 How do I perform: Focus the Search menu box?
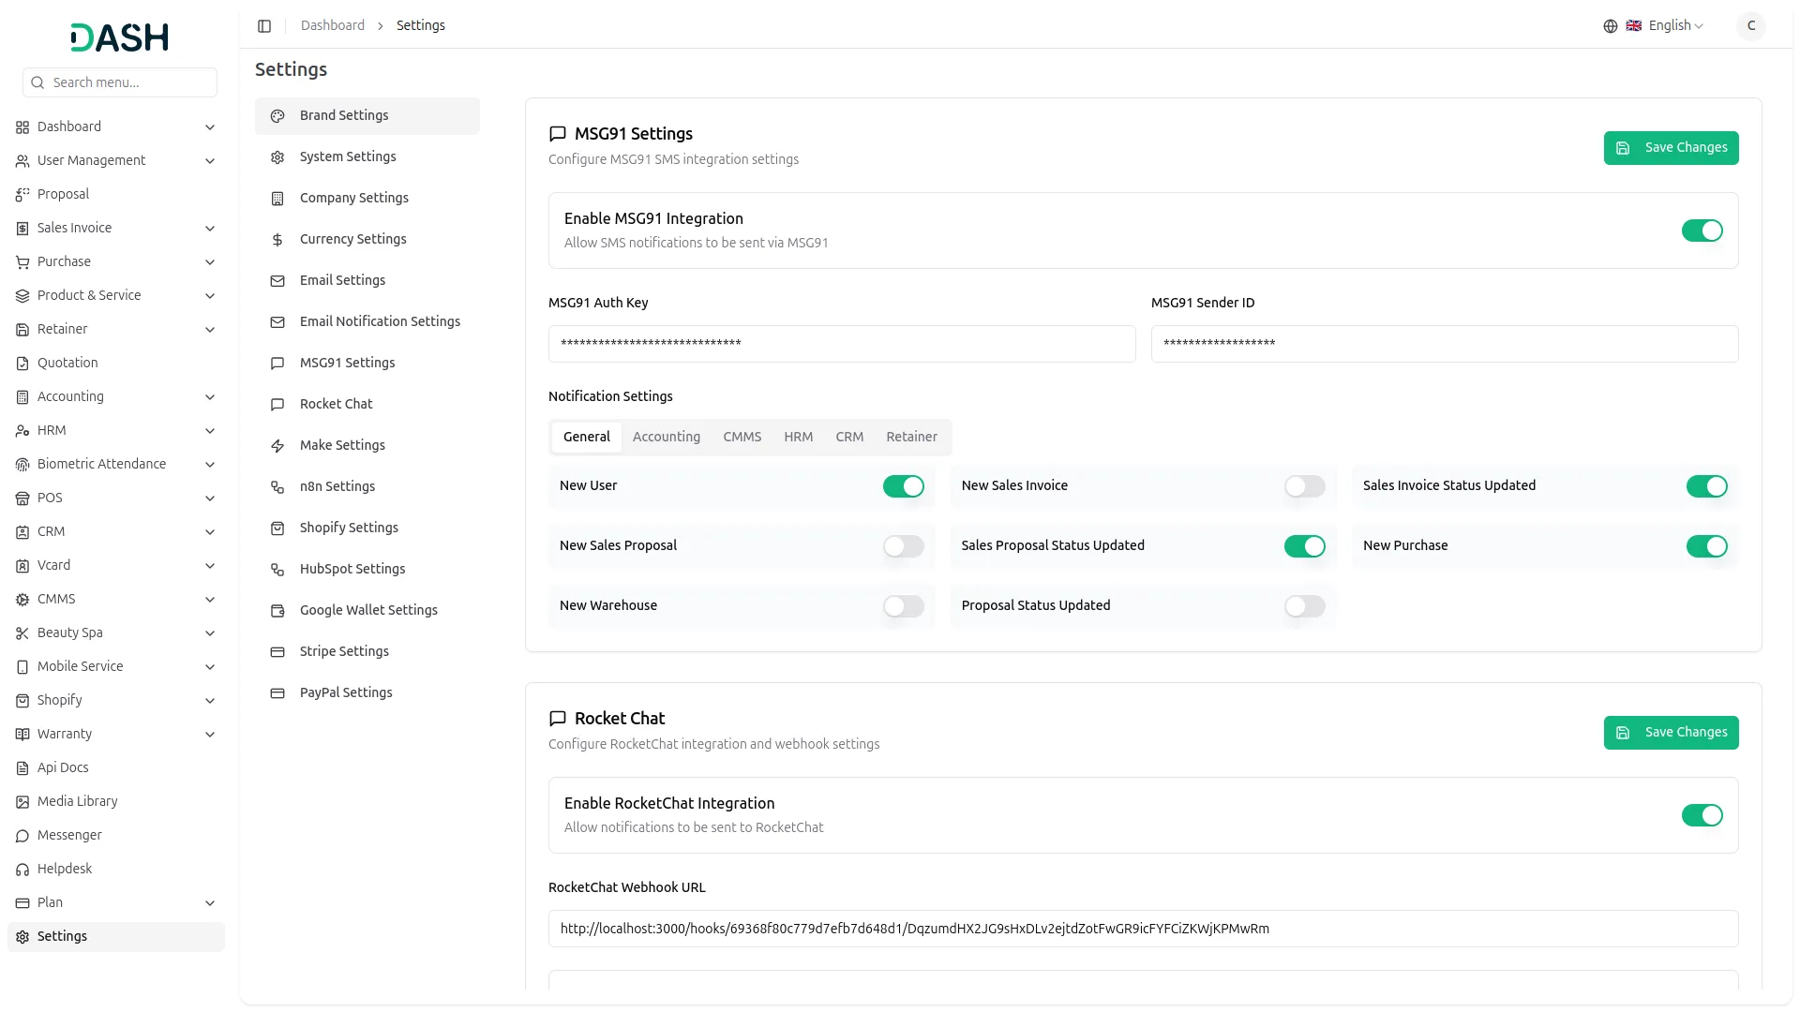(120, 82)
